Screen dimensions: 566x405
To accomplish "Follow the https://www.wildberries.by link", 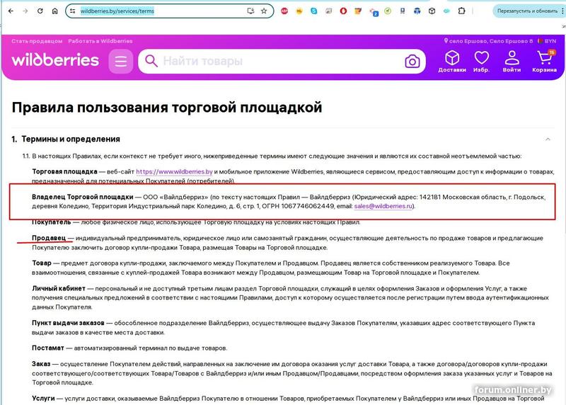I will tap(174, 171).
